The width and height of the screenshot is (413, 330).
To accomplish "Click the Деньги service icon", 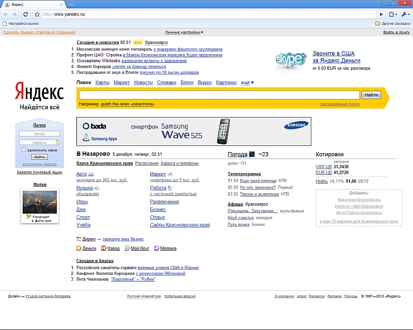I will pyautogui.click(x=79, y=248).
